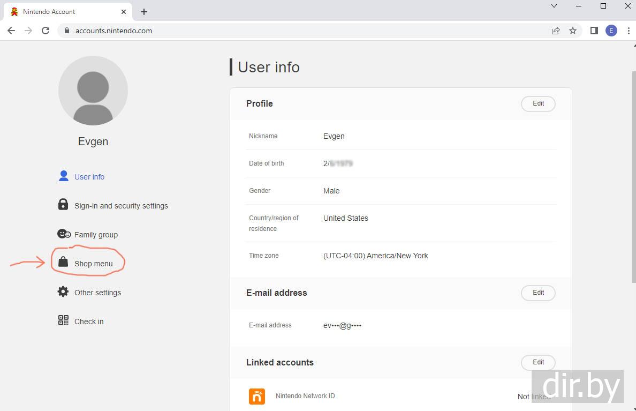
Task: Bookmark this page with the star icon
Action: coord(573,31)
